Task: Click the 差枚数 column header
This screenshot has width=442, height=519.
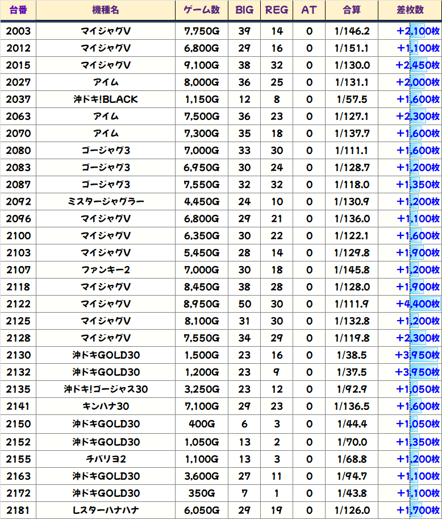Action: click(410, 10)
